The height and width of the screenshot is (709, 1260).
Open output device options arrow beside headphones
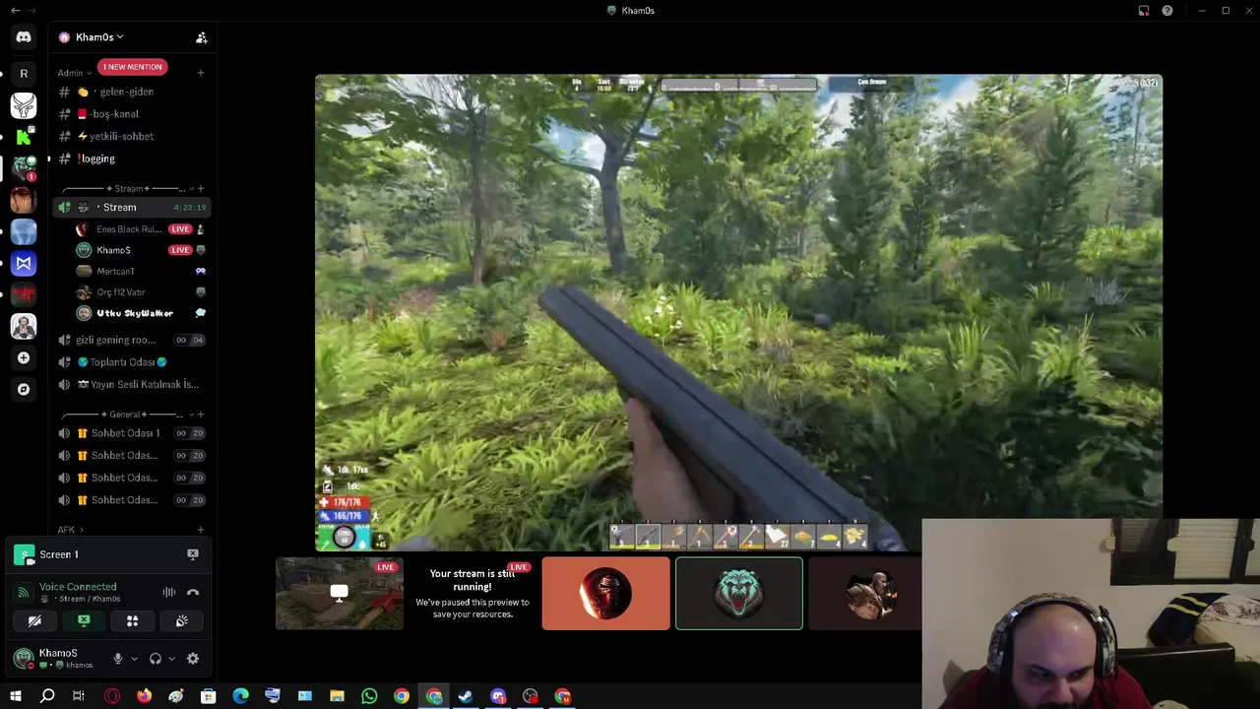click(171, 659)
